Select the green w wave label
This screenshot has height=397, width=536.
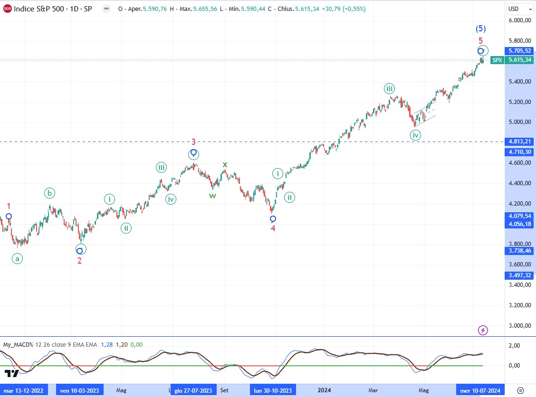212,196
